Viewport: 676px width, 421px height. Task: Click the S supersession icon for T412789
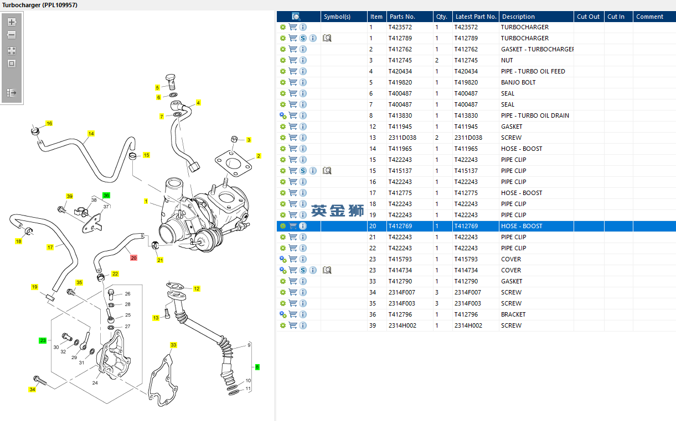303,38
